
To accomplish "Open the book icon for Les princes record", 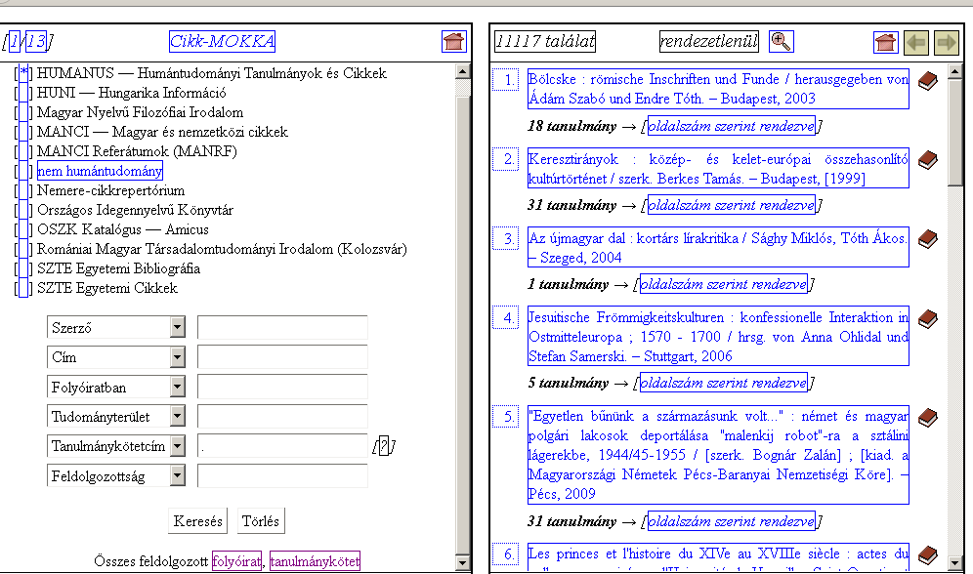I will pyautogui.click(x=927, y=555).
